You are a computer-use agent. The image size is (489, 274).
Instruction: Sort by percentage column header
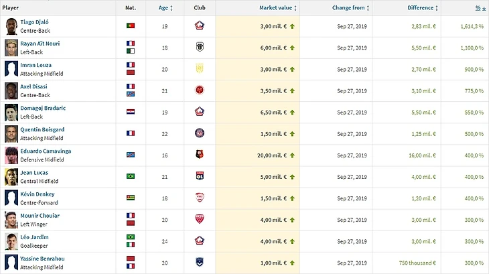pos(480,7)
